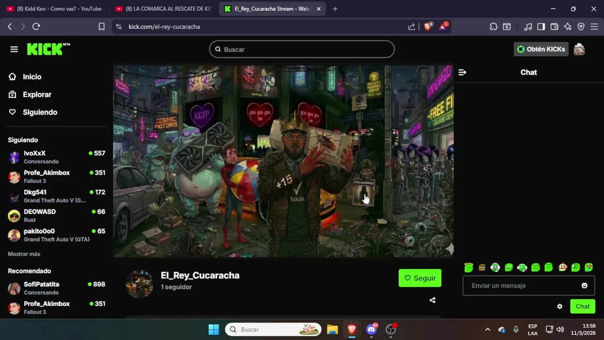This screenshot has width=604, height=340.
Task: Open Brave Leo AI sparkle icon
Action: click(568, 27)
